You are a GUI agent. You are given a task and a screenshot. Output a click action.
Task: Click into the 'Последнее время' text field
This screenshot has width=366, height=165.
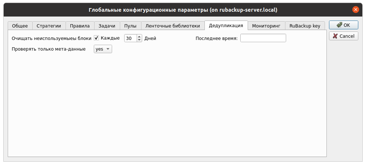263,38
